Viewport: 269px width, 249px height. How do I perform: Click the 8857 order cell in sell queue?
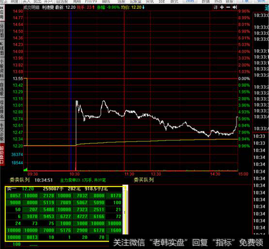click(15, 196)
